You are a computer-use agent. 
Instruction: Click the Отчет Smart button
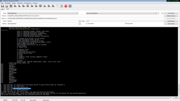pyautogui.click(x=171, y=13)
